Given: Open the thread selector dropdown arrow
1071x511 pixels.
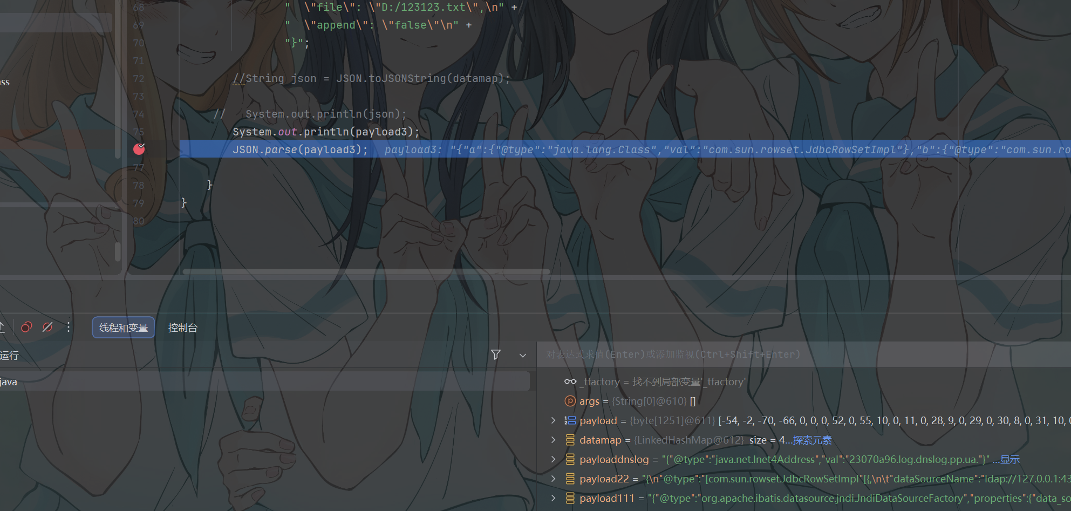Looking at the screenshot, I should point(522,355).
